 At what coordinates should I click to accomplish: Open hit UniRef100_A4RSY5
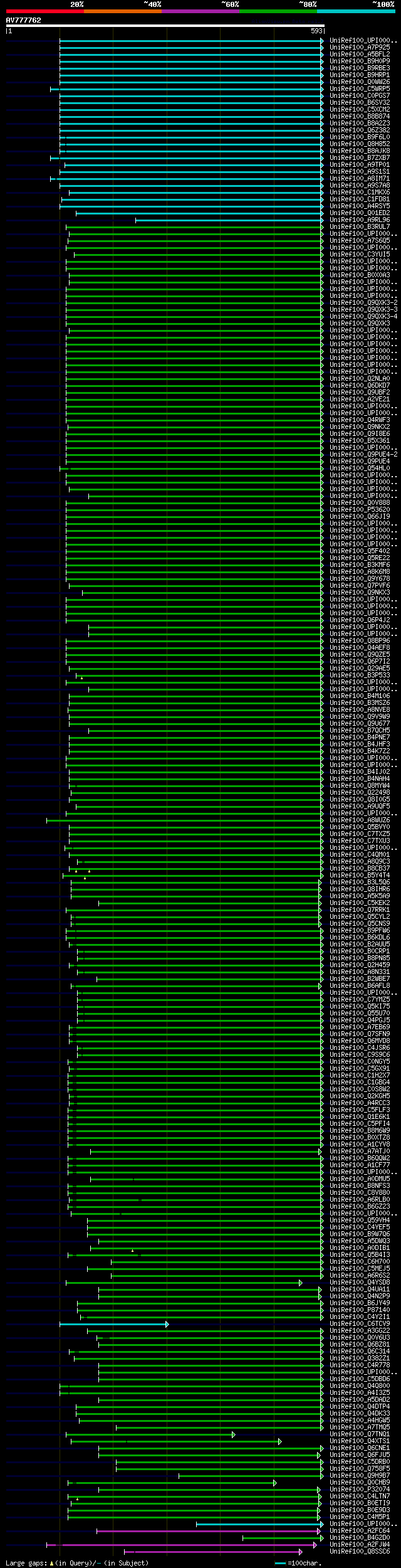360,206
